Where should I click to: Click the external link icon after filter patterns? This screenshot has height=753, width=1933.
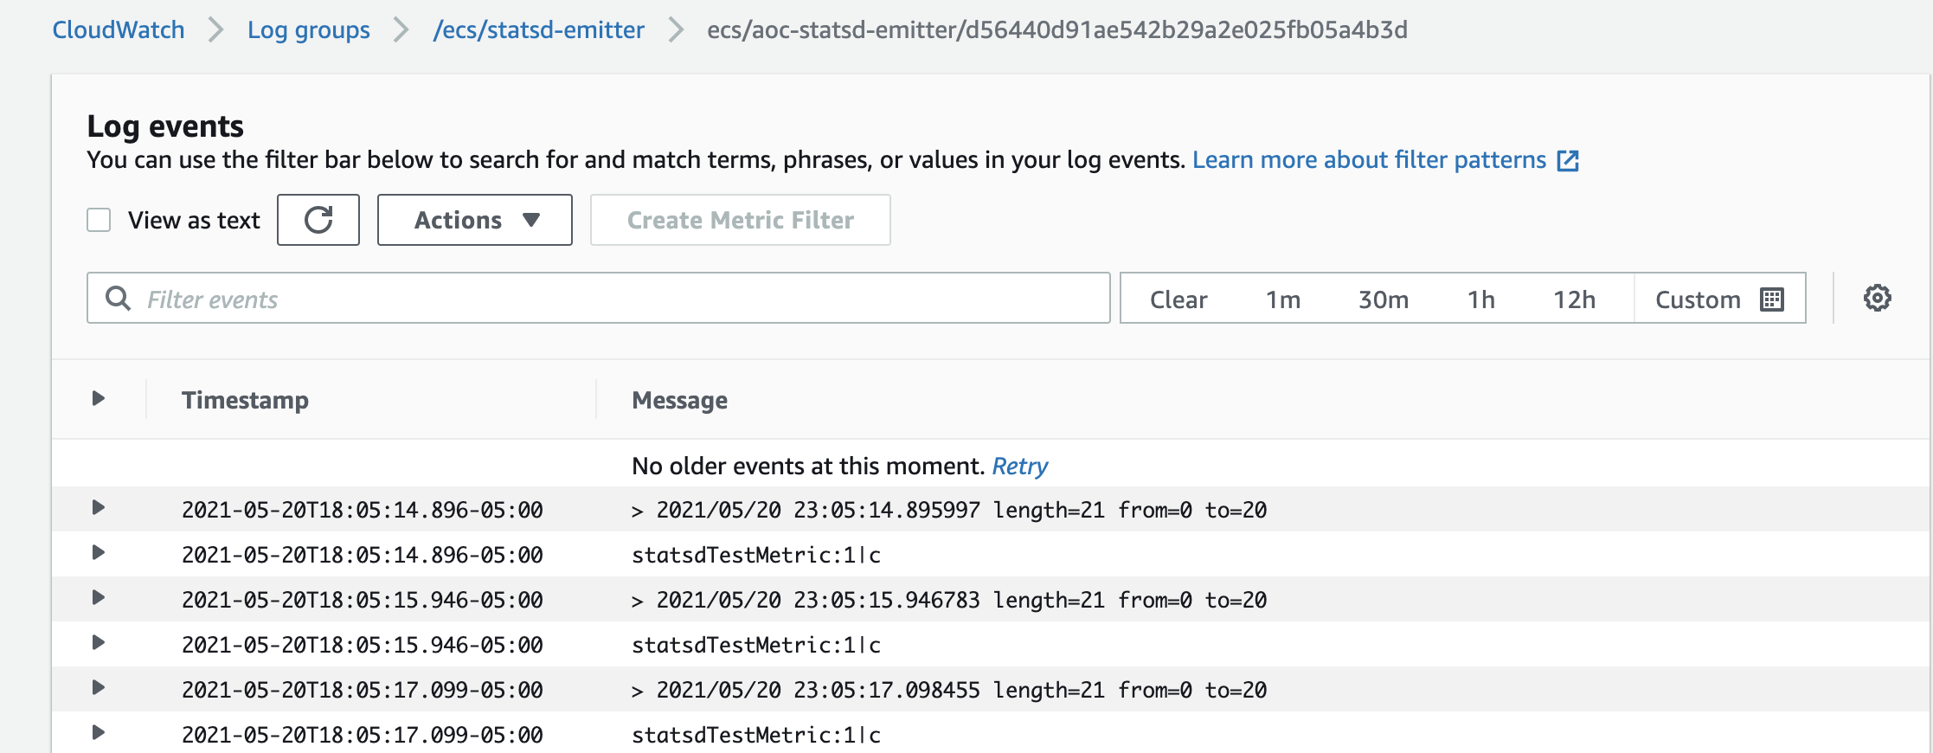coord(1568,161)
